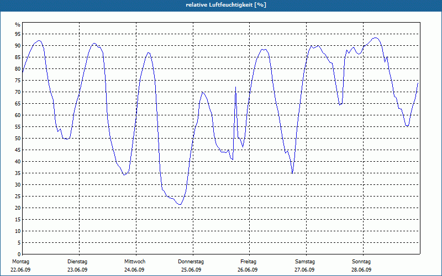The height and width of the screenshot is (276, 442).
Task: Click the 'Mittwoch' day label
Action: [135, 262]
